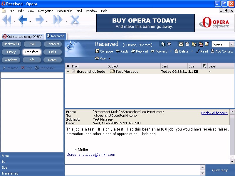Click the Fast Forward double-right-arrow icon
The image size is (235, 176).
tap(58, 20)
